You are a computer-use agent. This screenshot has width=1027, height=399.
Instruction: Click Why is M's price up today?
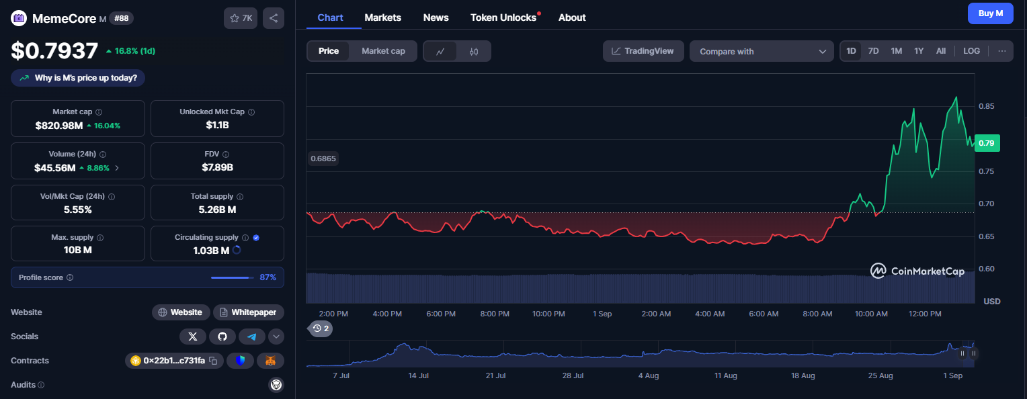pos(78,78)
